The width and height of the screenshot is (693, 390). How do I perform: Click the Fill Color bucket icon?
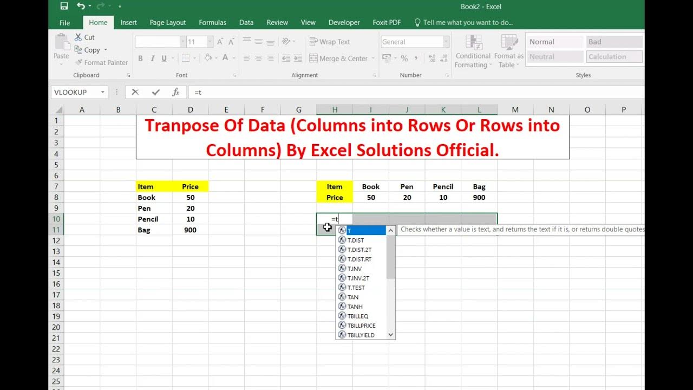coord(208,58)
